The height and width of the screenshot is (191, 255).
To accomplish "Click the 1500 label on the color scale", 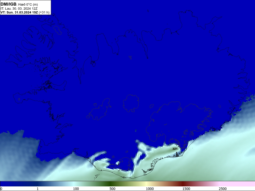I will pyautogui.click(x=186, y=189).
